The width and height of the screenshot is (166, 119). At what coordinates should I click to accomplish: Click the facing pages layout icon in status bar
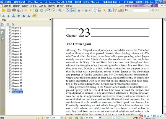click(x=124, y=118)
